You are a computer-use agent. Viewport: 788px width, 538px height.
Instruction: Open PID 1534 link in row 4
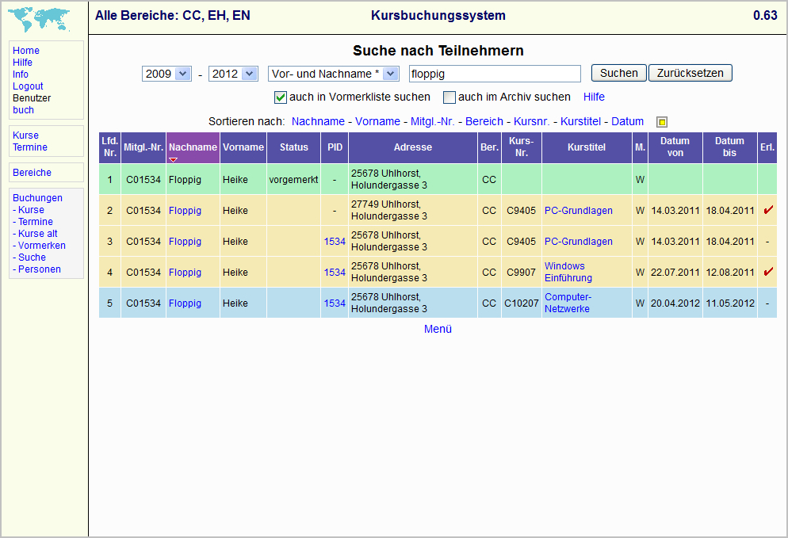coord(335,273)
